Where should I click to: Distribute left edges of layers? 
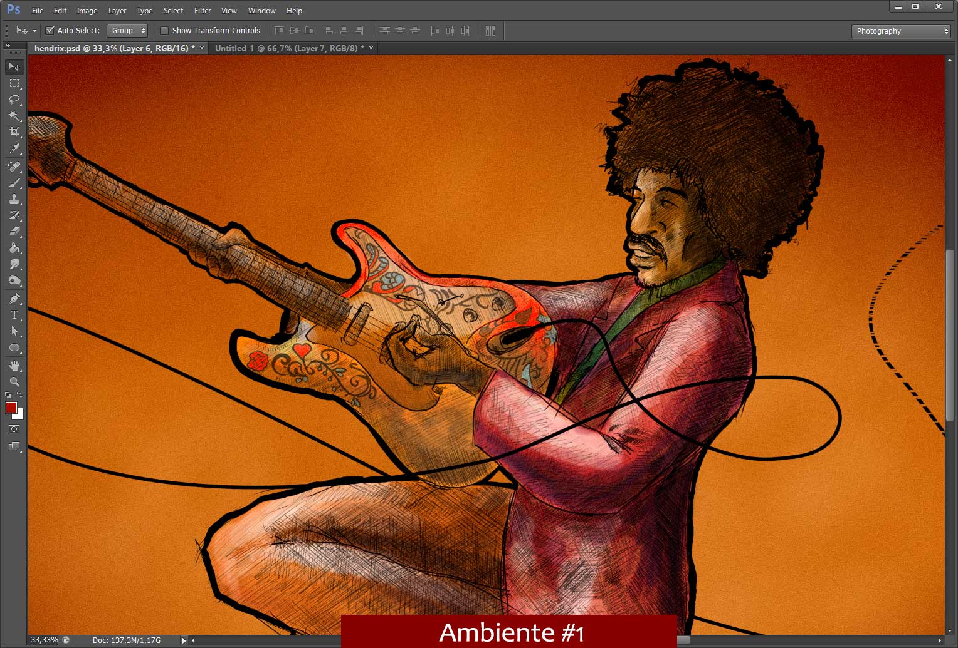(x=435, y=31)
